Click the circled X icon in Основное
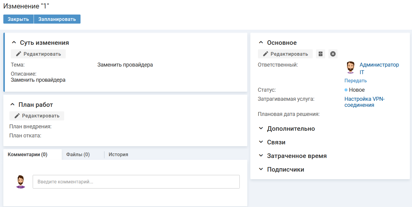The image size is (412, 207). coord(333,54)
